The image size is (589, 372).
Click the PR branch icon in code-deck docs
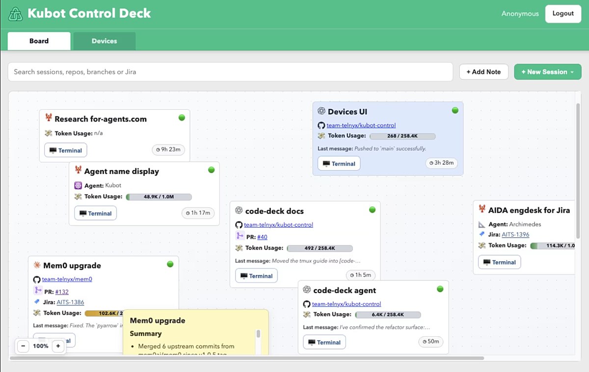[240, 236]
